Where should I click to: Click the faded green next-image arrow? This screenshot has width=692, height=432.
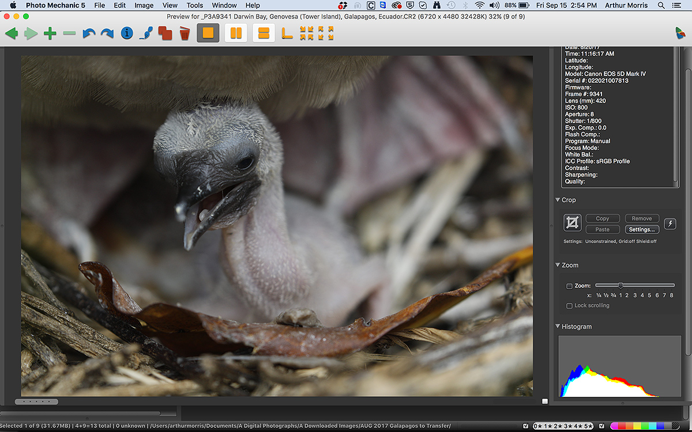click(31, 33)
